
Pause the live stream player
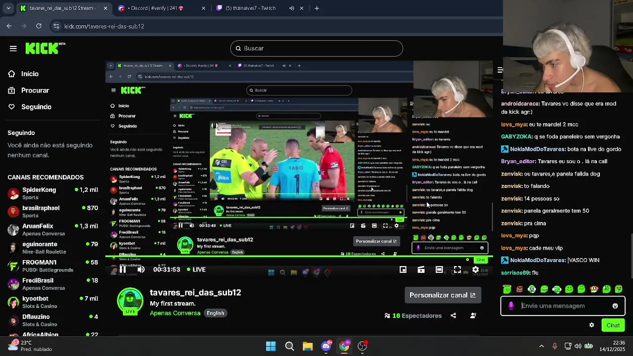(x=123, y=269)
